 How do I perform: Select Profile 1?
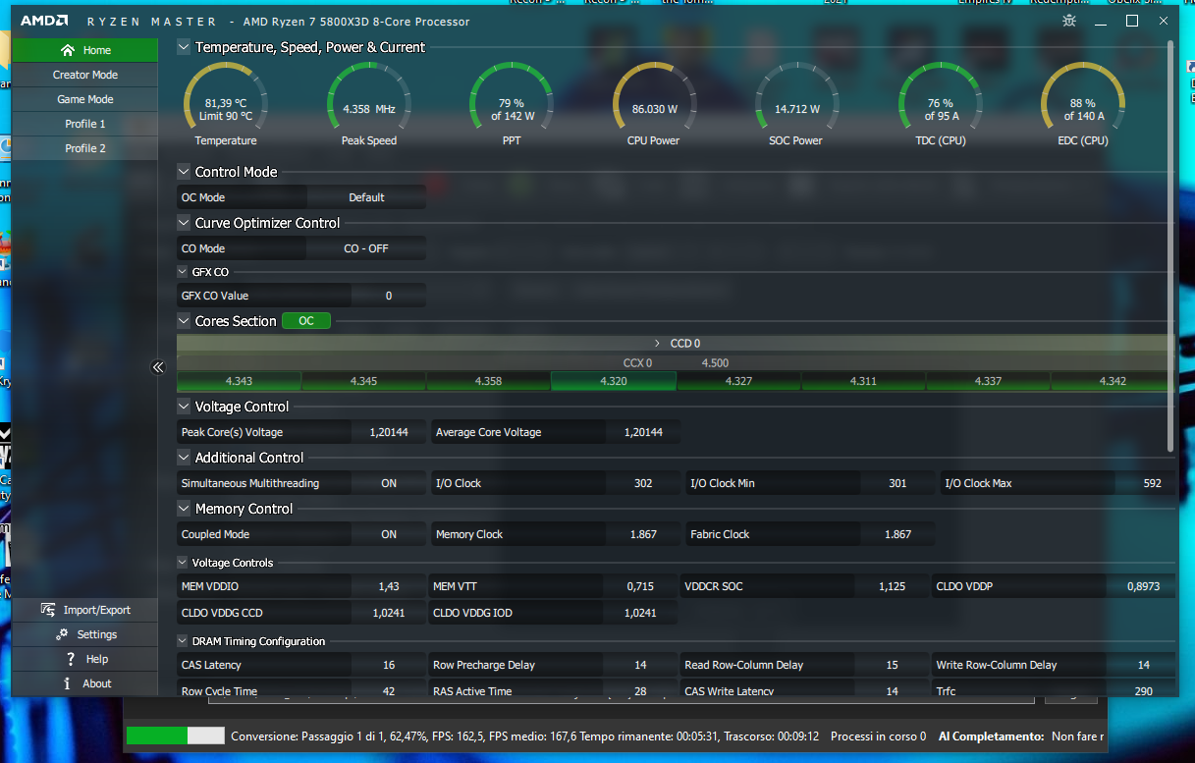coord(84,124)
